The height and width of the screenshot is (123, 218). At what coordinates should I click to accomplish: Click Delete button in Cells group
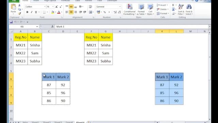[162, 9]
